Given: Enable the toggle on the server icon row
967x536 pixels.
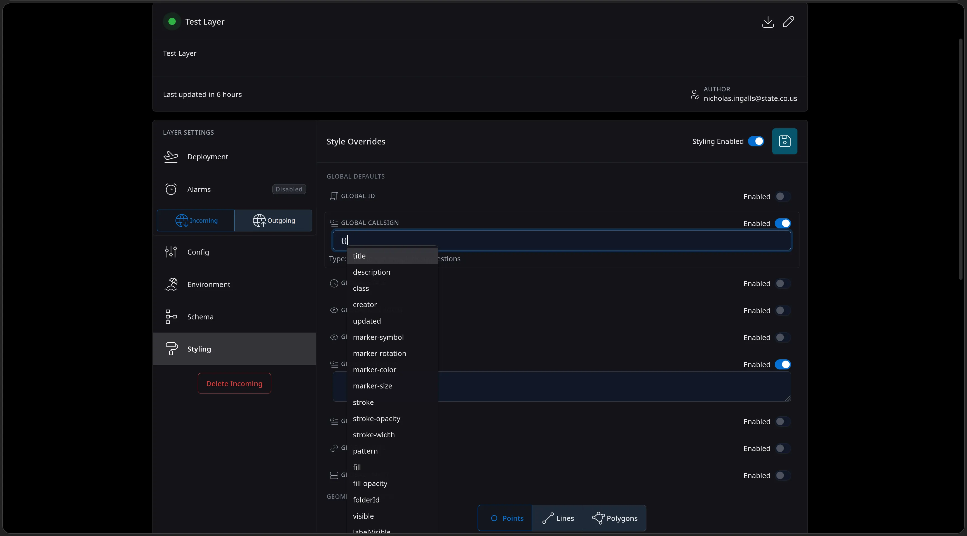Looking at the screenshot, I should (783, 476).
